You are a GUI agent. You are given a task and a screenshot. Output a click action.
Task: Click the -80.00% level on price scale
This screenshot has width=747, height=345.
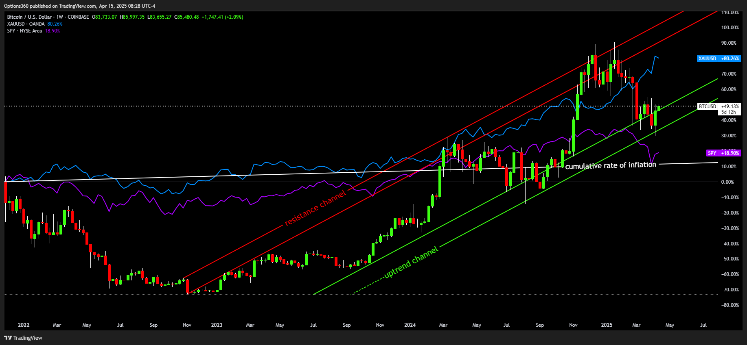click(729, 305)
